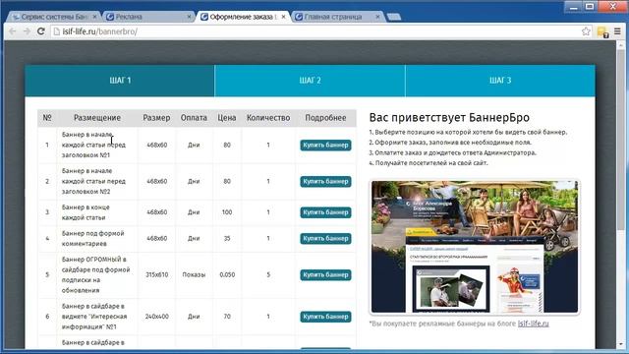
Task: Go to ШАГ 2 step tab
Action: (x=310, y=81)
